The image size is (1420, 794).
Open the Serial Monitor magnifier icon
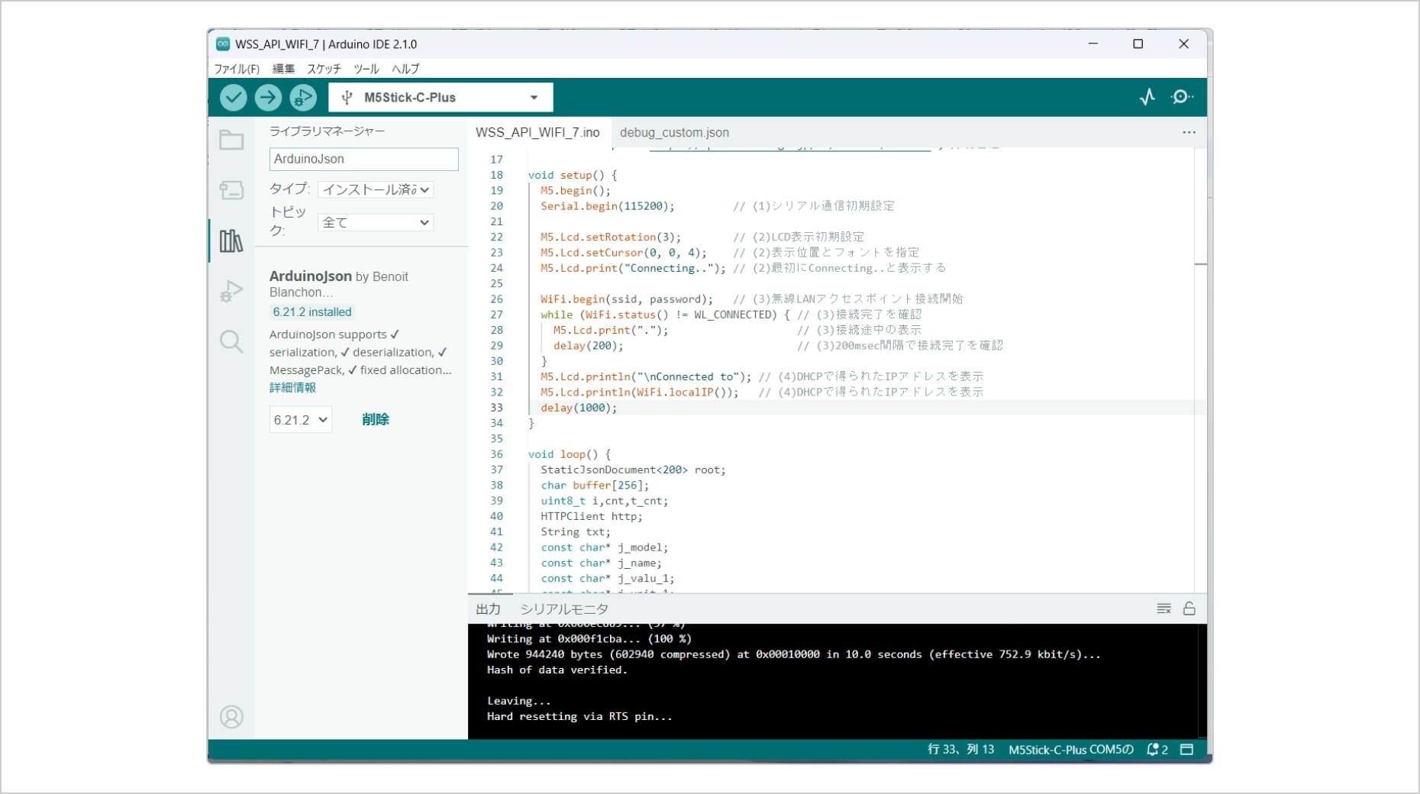1182,97
